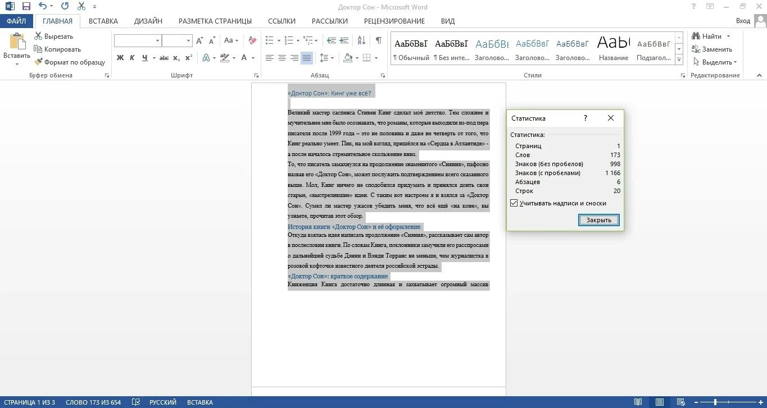The image size is (767, 408).
Task: Shrink font size with the smaller A icon
Action: click(212, 40)
